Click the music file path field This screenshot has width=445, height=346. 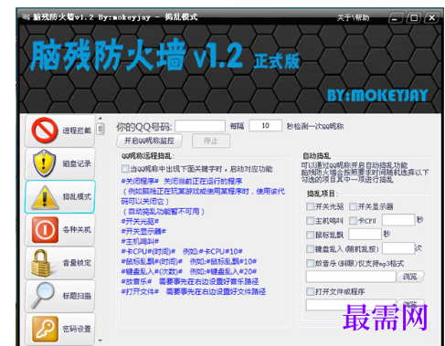click(x=351, y=277)
